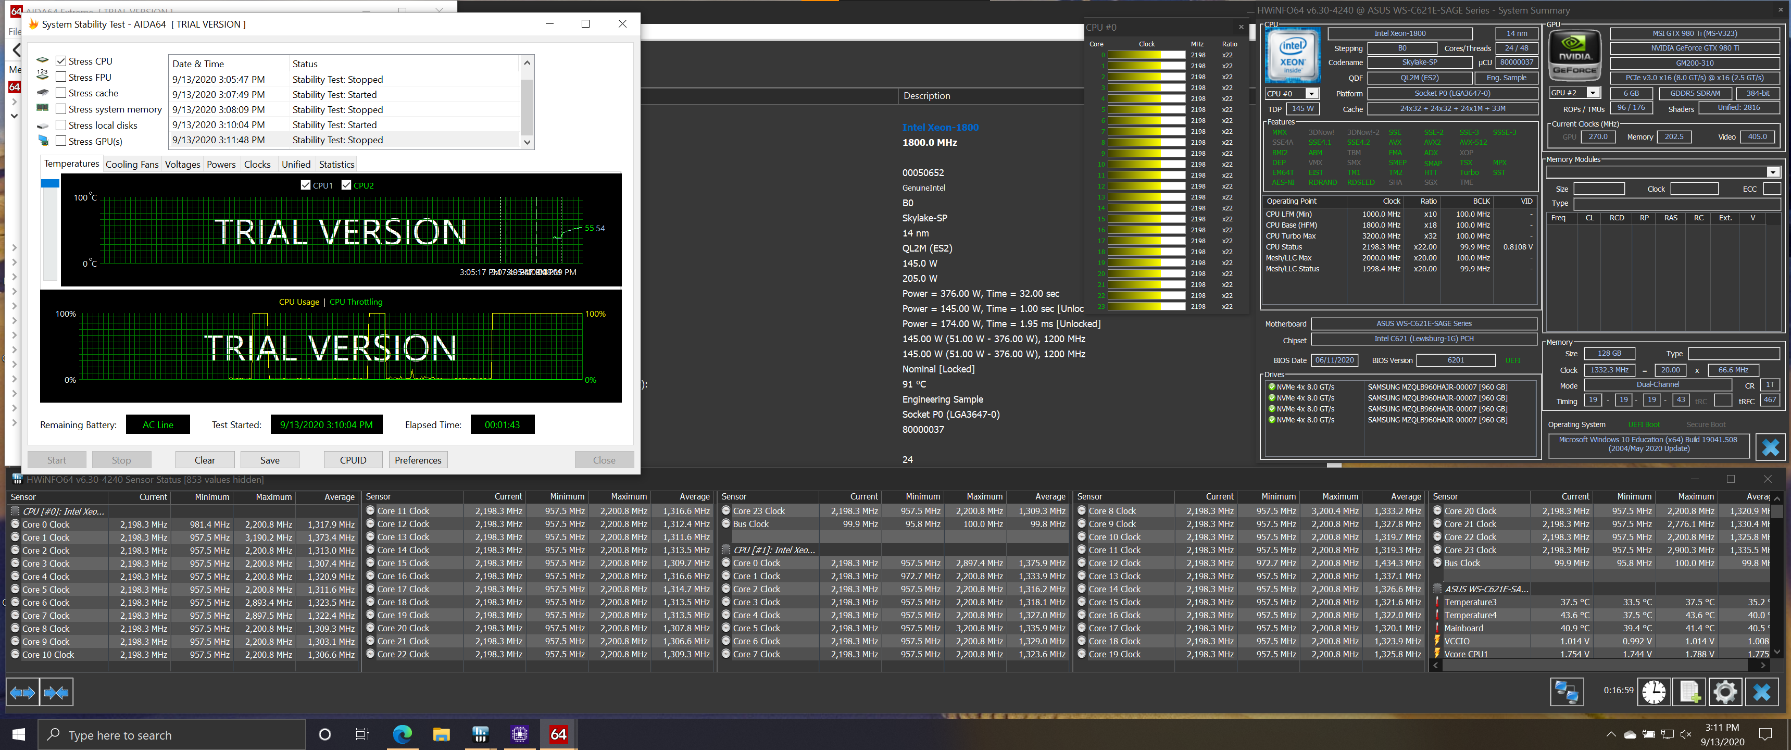
Task: Switch to the Clocks tab
Action: tap(257, 165)
